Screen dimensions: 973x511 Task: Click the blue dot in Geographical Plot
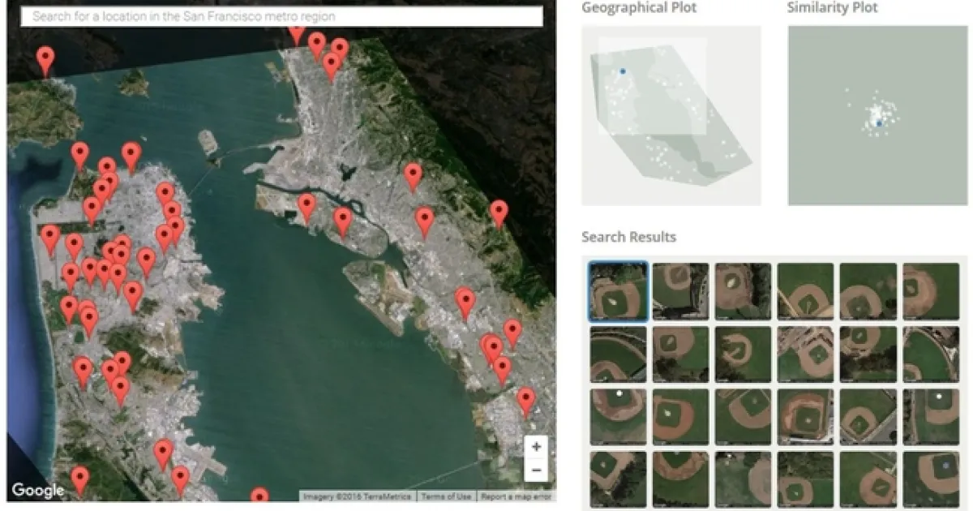pyautogui.click(x=623, y=71)
